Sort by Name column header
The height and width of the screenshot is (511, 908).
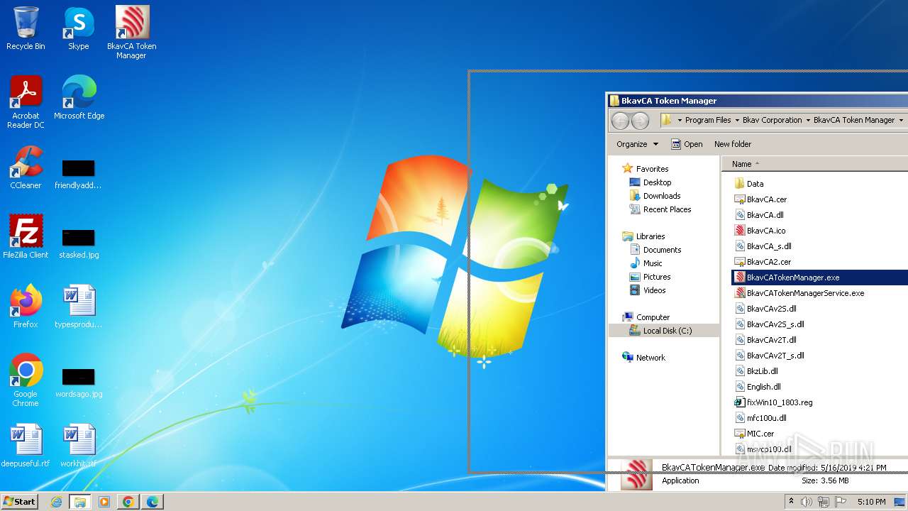[x=741, y=164]
